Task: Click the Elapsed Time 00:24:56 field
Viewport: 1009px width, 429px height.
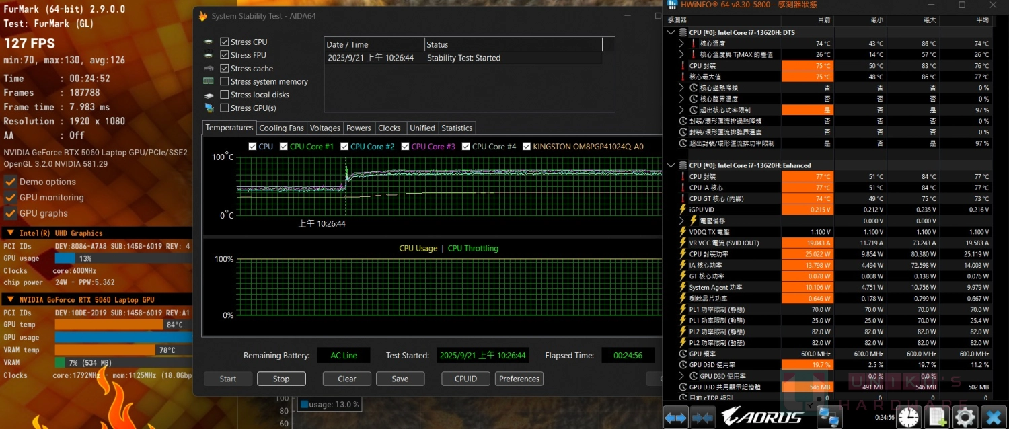Action: [628, 355]
